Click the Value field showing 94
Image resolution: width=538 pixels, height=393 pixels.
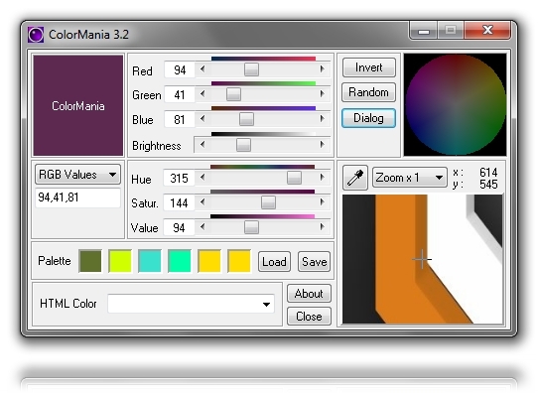[179, 227]
